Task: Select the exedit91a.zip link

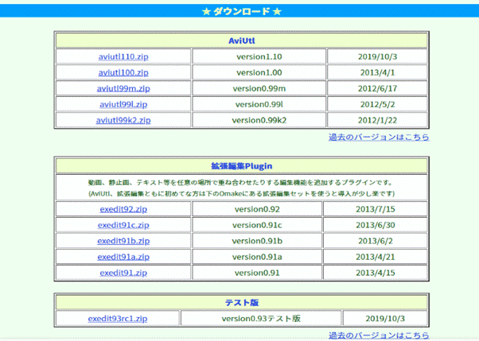Action: [123, 258]
